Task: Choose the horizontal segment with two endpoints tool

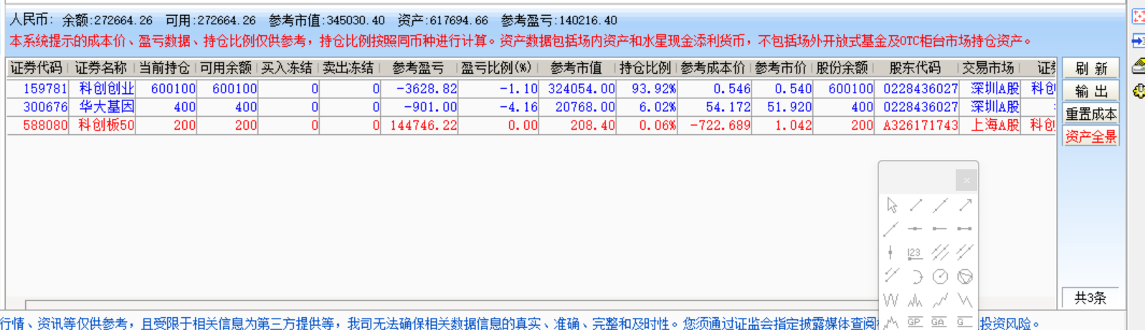Action: [964, 229]
